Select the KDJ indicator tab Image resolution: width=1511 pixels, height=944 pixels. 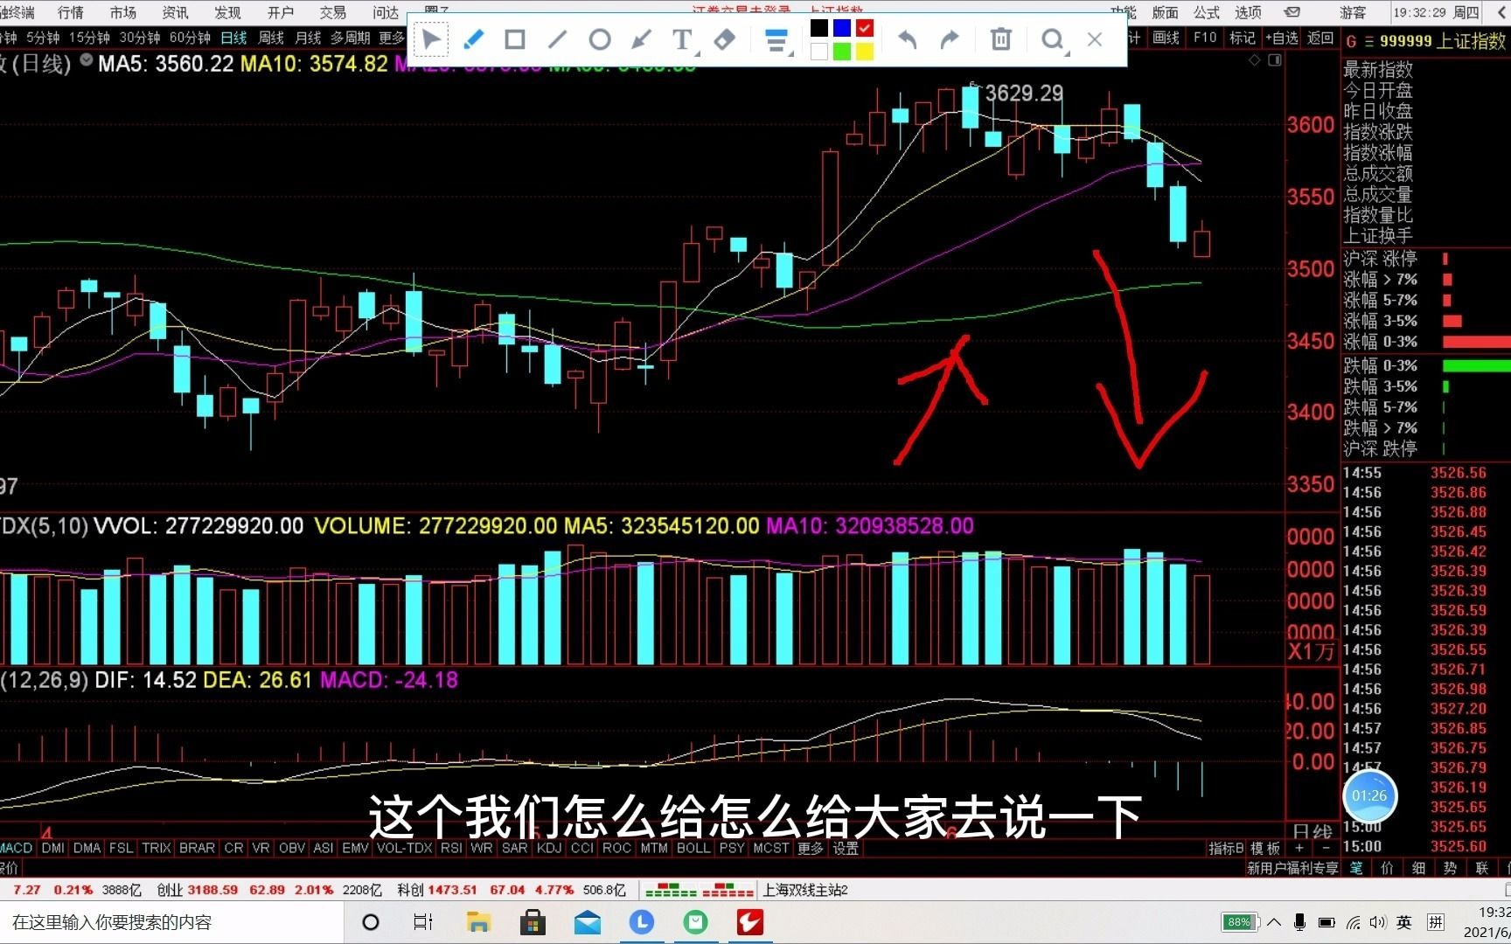[x=549, y=848]
